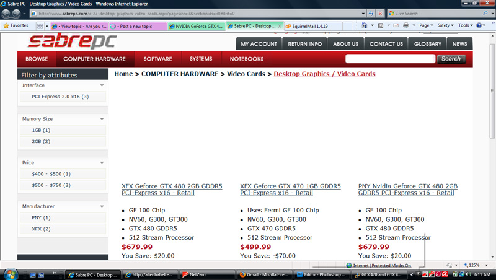Open the BROWSE nav menu
Image resolution: width=496 pixels, height=280 pixels.
[37, 59]
